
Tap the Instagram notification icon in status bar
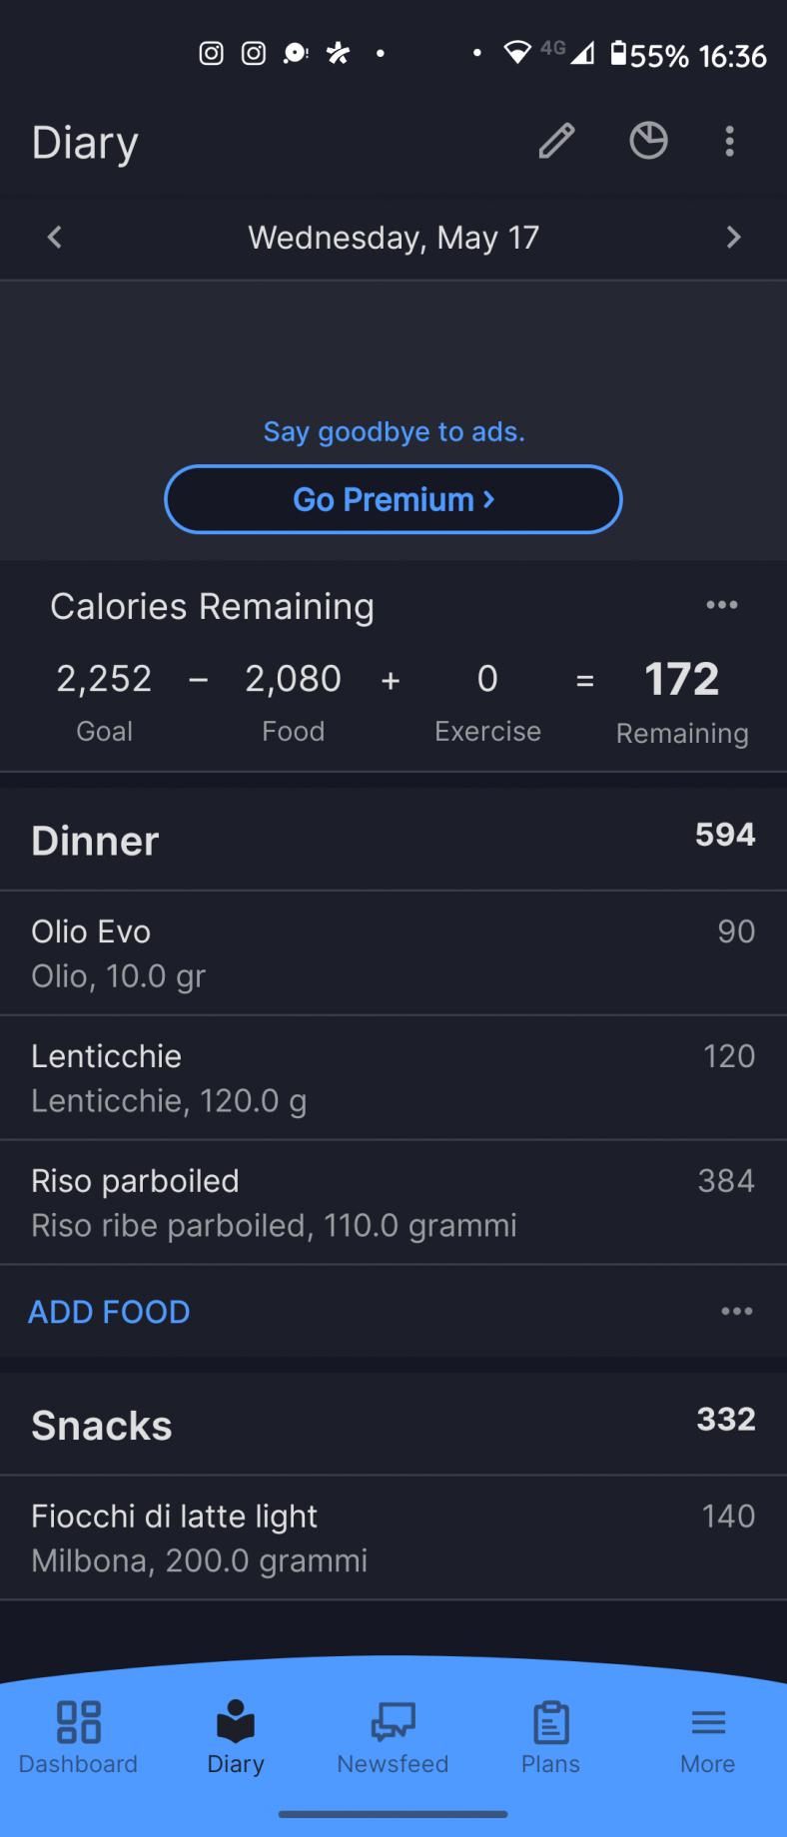click(x=211, y=54)
